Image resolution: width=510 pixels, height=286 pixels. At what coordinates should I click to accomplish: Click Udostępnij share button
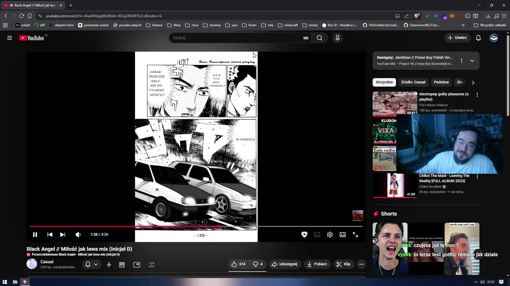pyautogui.click(x=284, y=264)
